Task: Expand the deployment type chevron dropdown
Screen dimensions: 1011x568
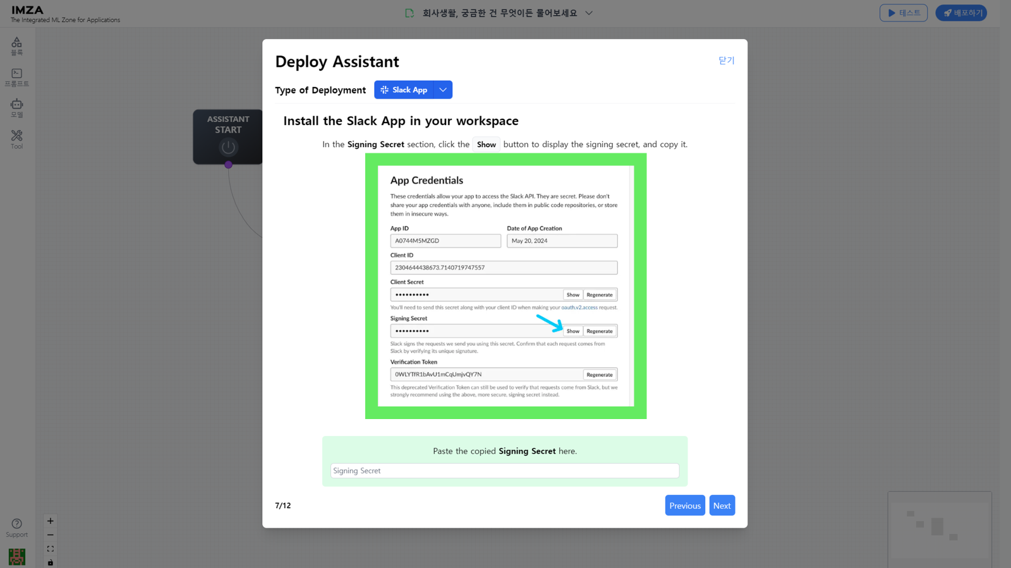Action: pyautogui.click(x=443, y=90)
